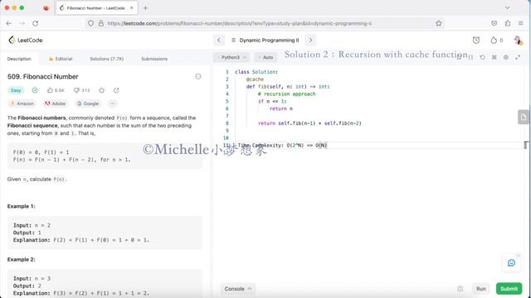The height and width of the screenshot is (298, 531).
Task: Open the browser extensions icon
Action: click(x=507, y=23)
